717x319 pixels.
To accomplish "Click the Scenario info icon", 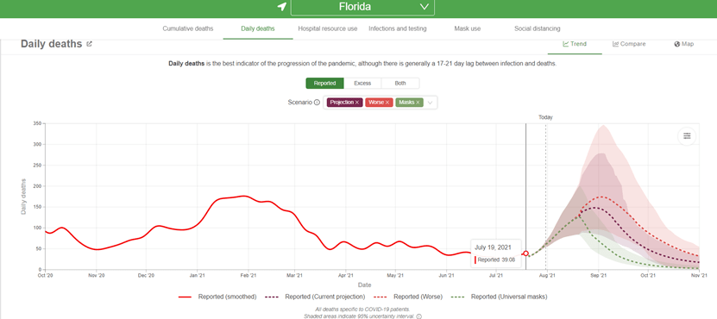I will pos(317,103).
